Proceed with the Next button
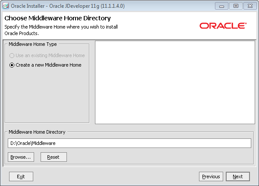259x186 pixels. click(238, 176)
